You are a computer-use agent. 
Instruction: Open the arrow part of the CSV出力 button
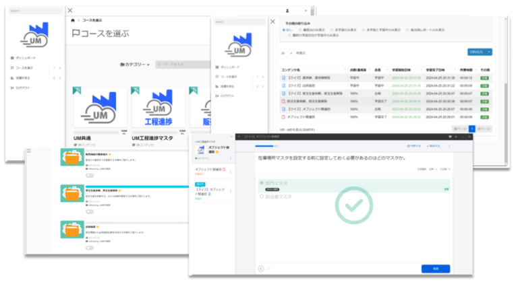point(489,52)
